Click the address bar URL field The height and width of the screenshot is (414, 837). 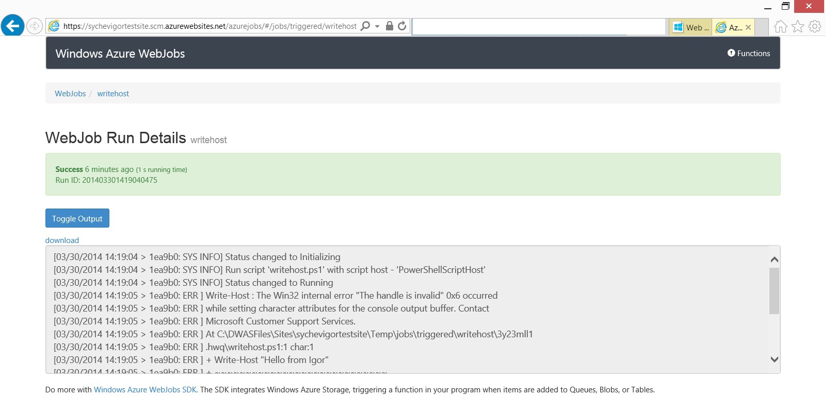210,26
